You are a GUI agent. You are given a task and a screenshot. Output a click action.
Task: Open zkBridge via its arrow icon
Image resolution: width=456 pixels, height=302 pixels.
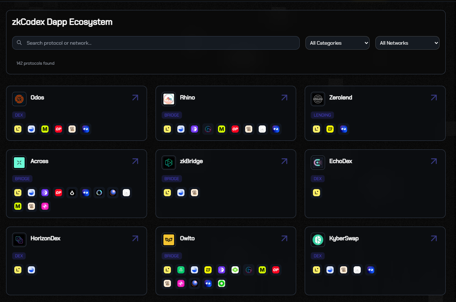coord(284,161)
